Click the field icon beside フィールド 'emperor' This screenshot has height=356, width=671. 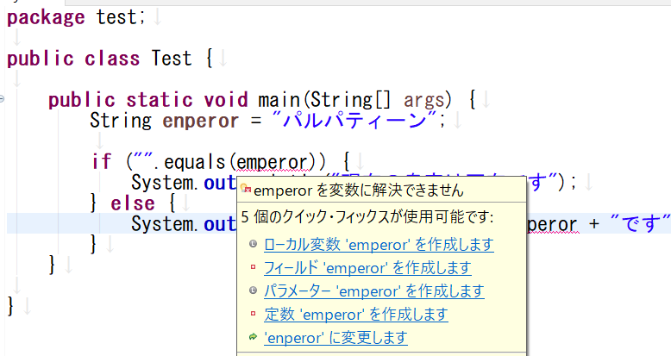coord(252,268)
